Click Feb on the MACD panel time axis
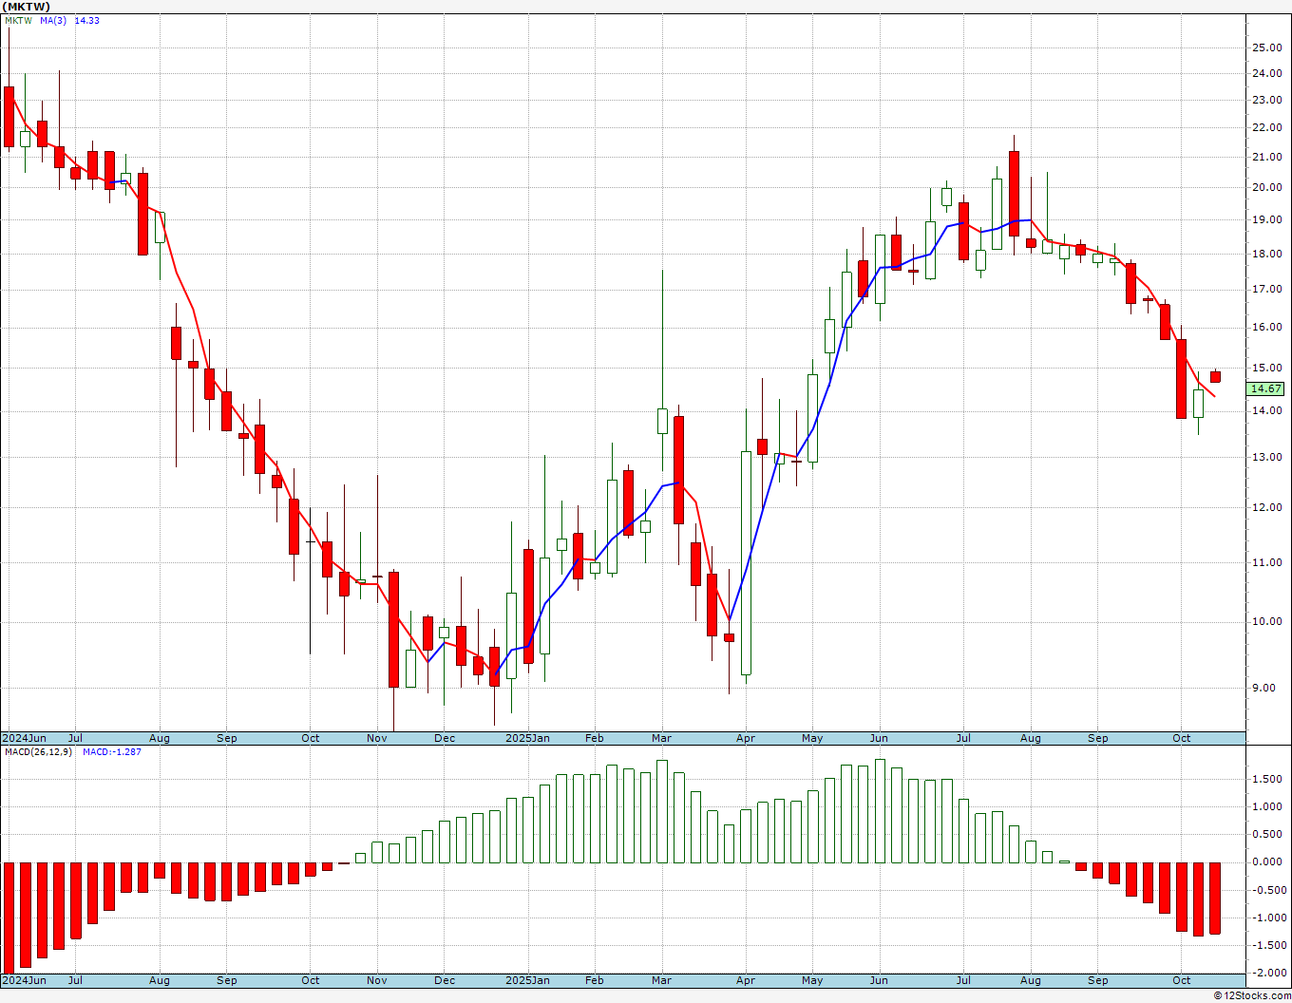The height and width of the screenshot is (1003, 1292). click(x=594, y=980)
